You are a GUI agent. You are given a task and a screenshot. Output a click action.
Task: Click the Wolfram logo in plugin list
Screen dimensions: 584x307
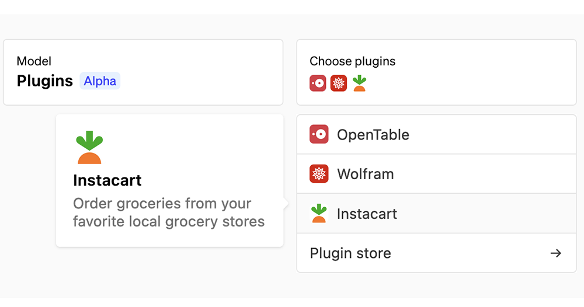click(319, 174)
